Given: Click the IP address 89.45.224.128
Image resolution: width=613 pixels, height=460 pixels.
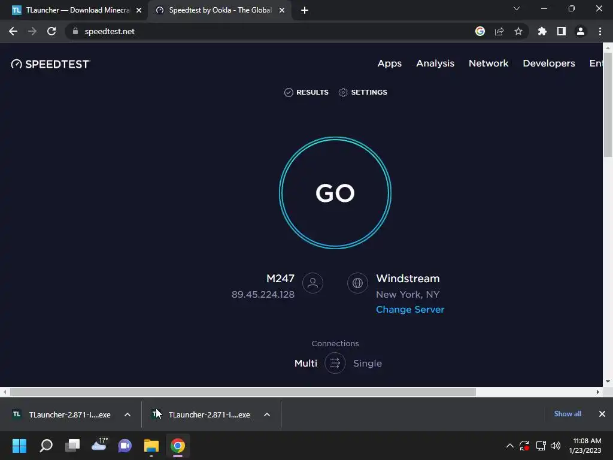Looking at the screenshot, I should (263, 295).
